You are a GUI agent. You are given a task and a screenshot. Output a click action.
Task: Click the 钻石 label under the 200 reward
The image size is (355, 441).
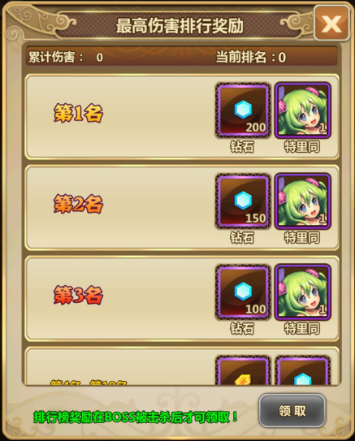point(242,147)
